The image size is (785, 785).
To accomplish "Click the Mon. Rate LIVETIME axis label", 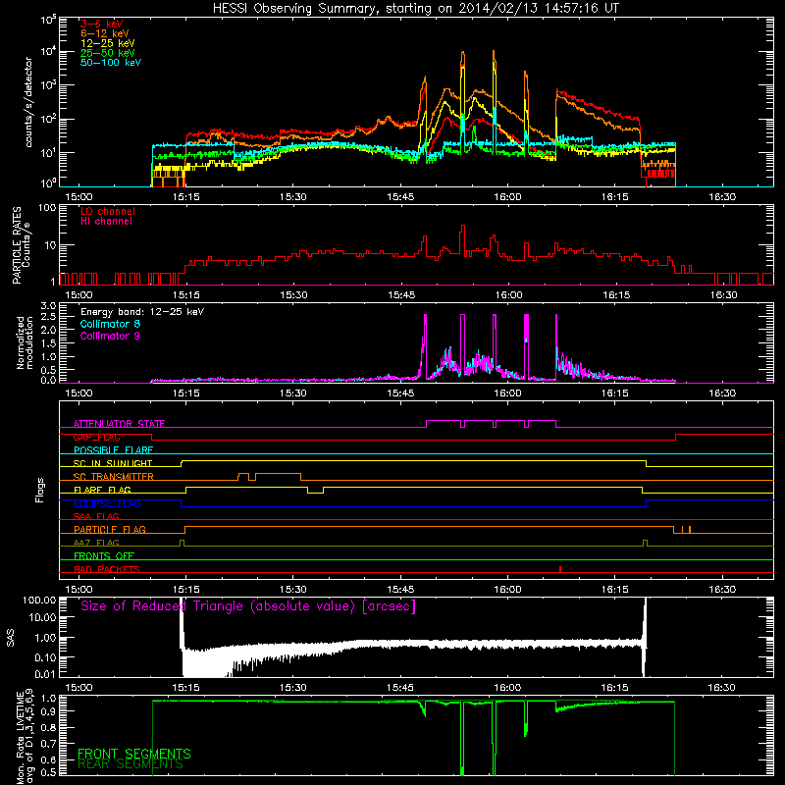I will click(x=26, y=738).
